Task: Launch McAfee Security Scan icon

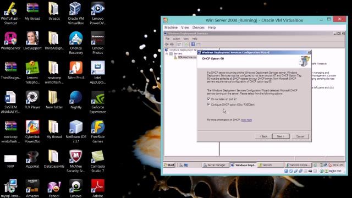Action: (76, 161)
